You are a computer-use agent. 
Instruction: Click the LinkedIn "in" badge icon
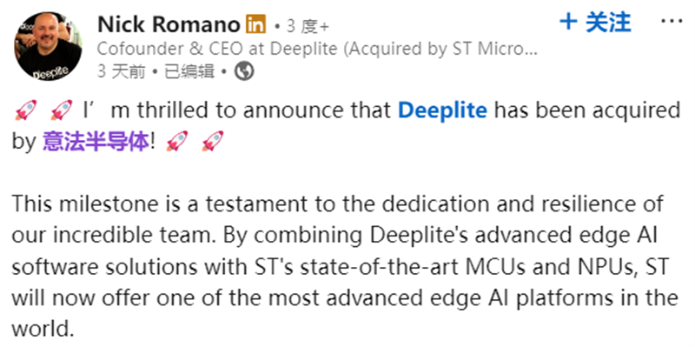[x=256, y=24]
